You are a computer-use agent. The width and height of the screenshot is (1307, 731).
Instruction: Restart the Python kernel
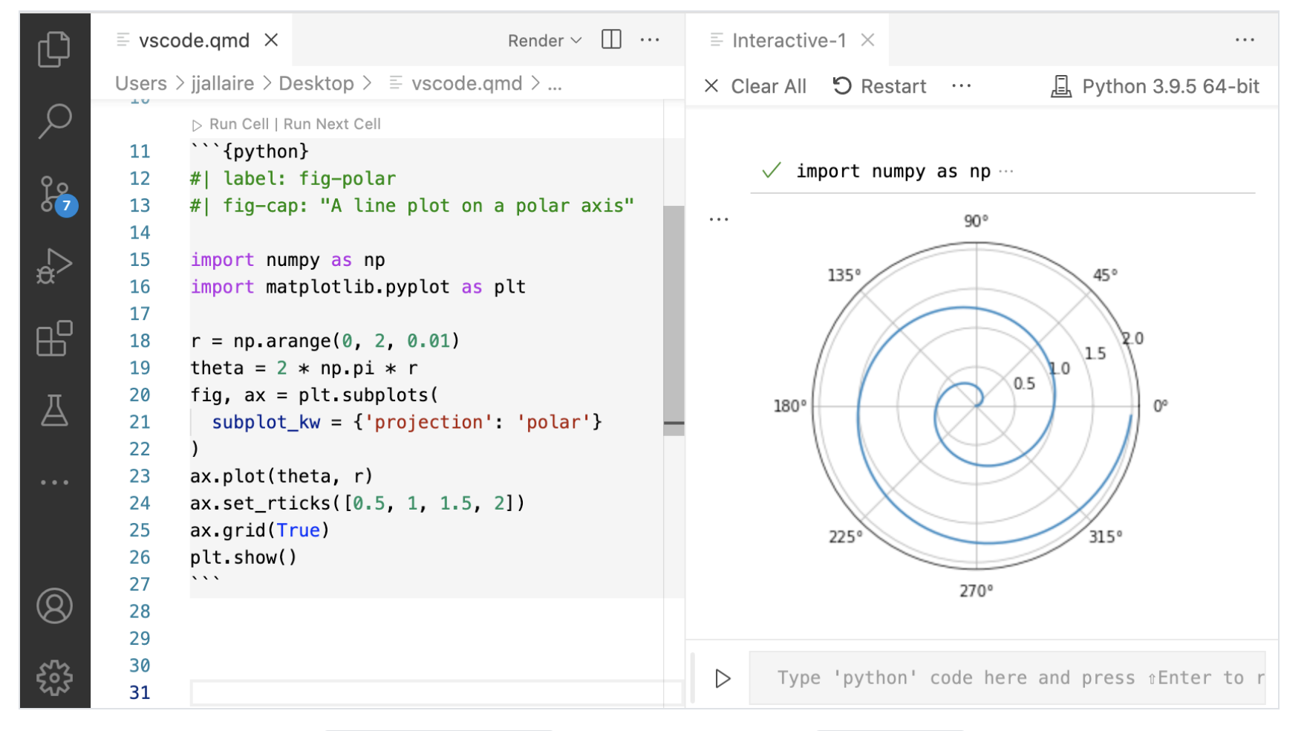click(x=880, y=86)
